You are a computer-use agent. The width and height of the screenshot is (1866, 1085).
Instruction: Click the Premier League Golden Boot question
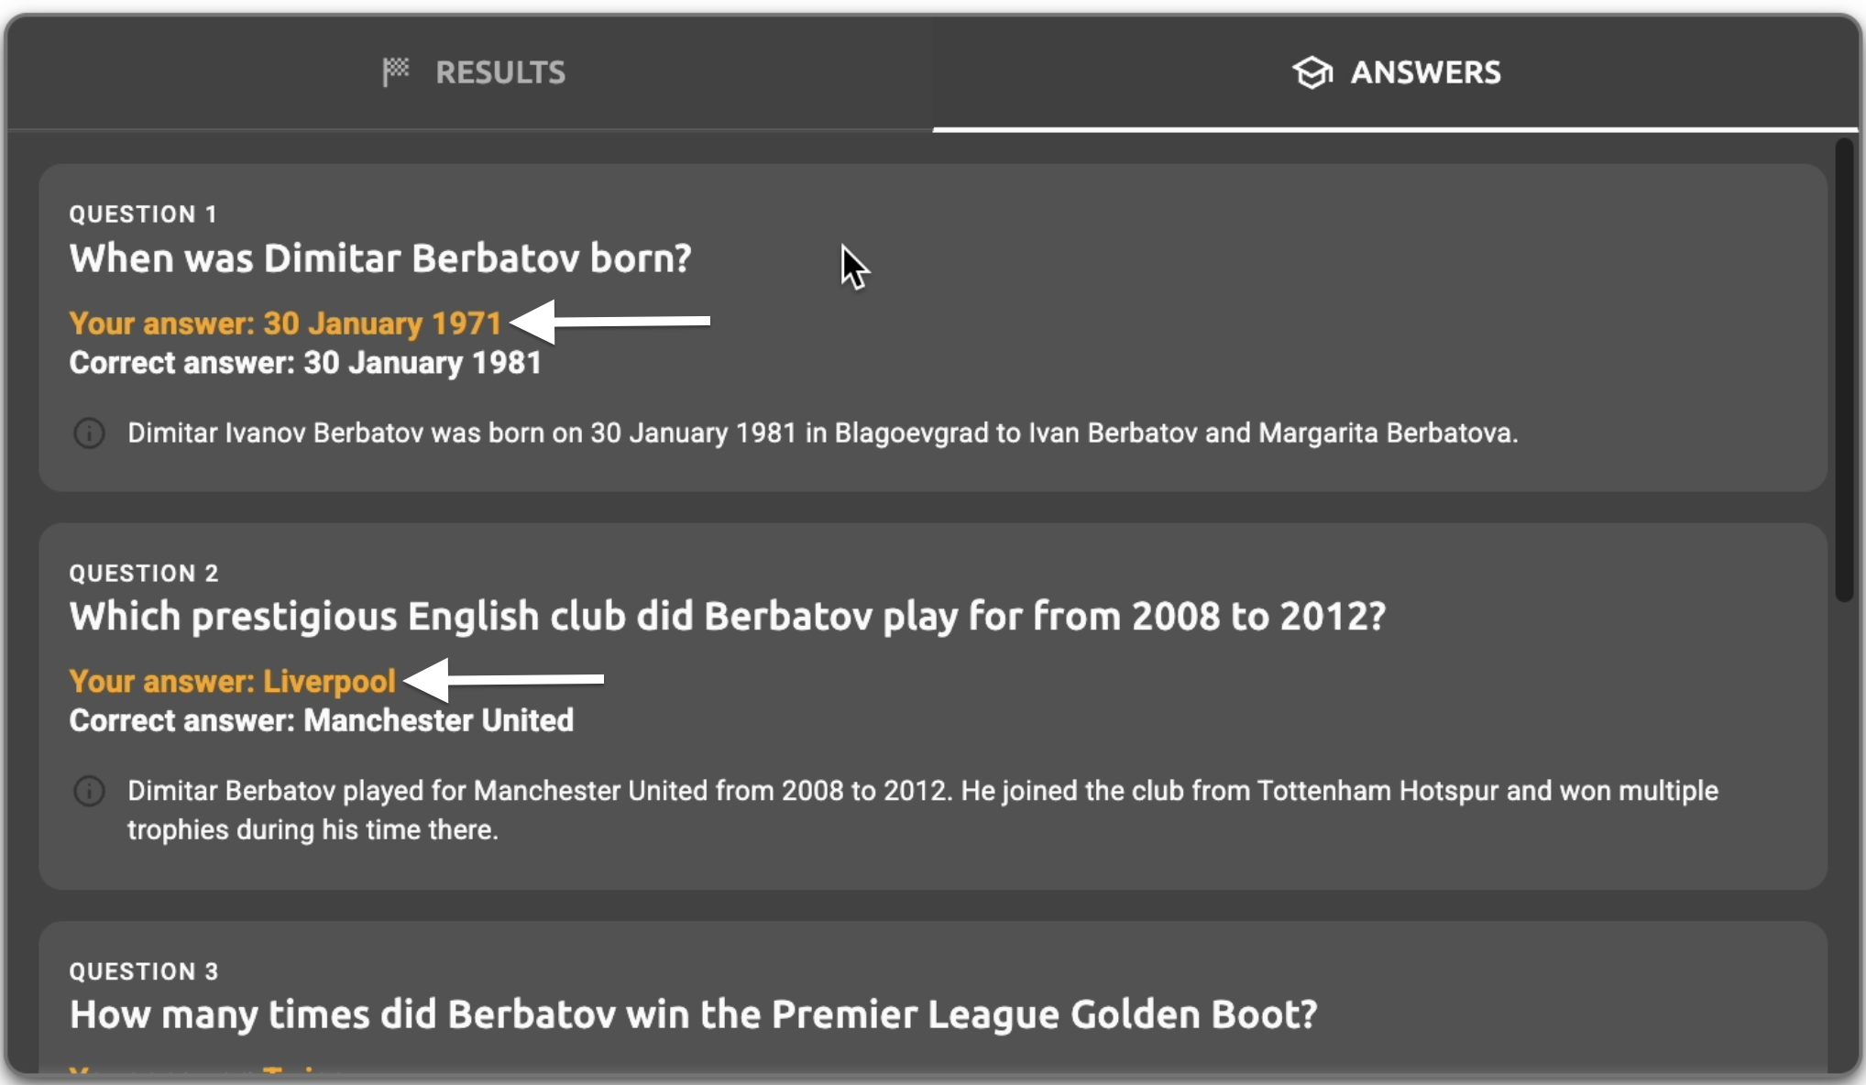694,1014
